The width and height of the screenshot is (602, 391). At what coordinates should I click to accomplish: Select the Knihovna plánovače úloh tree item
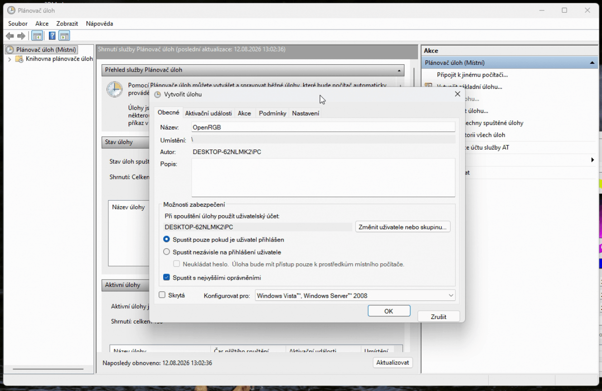[x=59, y=59]
